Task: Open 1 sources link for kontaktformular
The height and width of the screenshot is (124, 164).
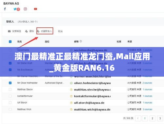Action: click(x=147, y=96)
